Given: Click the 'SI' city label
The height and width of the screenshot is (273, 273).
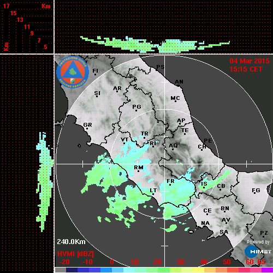Looking at the screenshot, I should click(97, 93).
